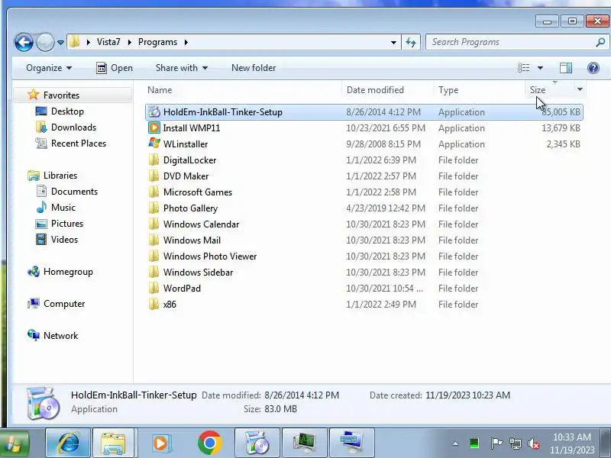This screenshot has height=458, width=611.
Task: Launch Internet Explorer from the taskbar
Action: point(68,443)
